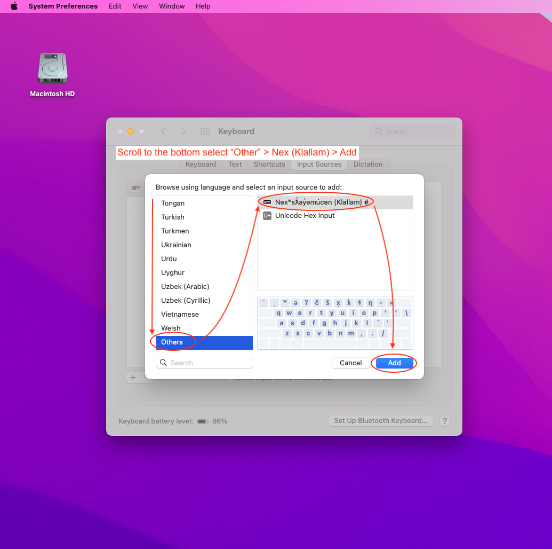Click the magnifier icon in window search
Screen dimensions: 552x549
[379, 131]
